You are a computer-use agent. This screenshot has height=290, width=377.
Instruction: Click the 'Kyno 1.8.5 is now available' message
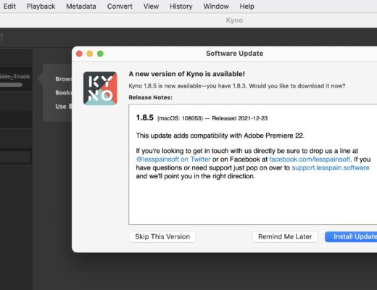coord(237,86)
